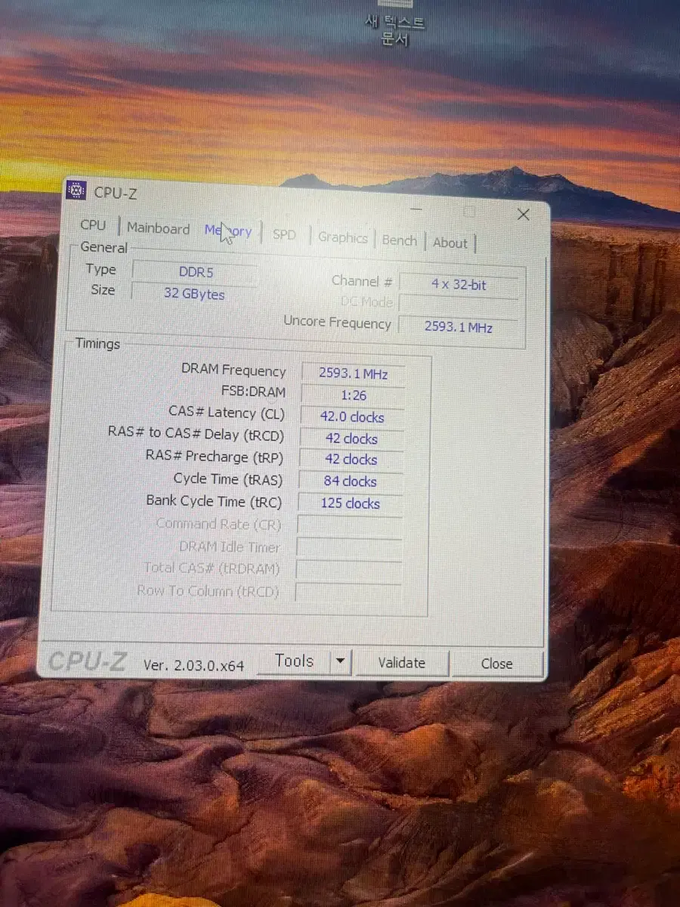680x907 pixels.
Task: Select the memory Type field DDR5
Action: pos(196,272)
